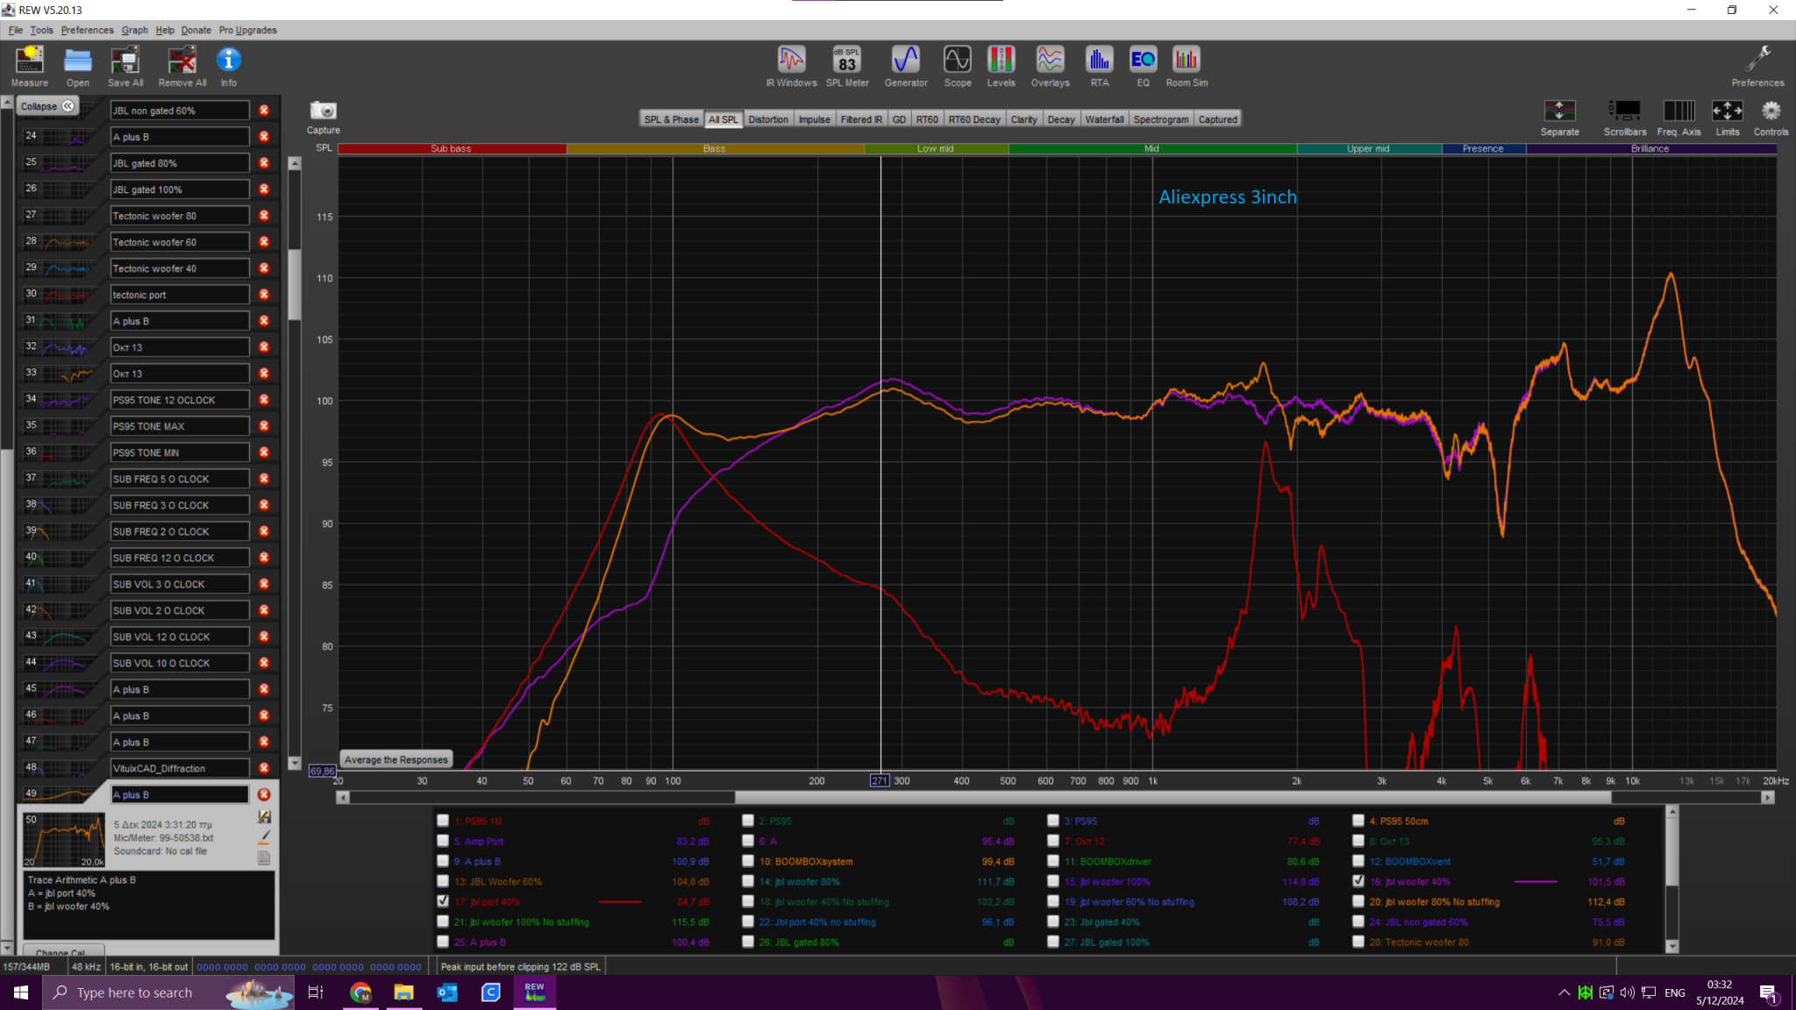Open the signal Generator
Image resolution: width=1796 pixels, height=1010 pixels.
[906, 67]
